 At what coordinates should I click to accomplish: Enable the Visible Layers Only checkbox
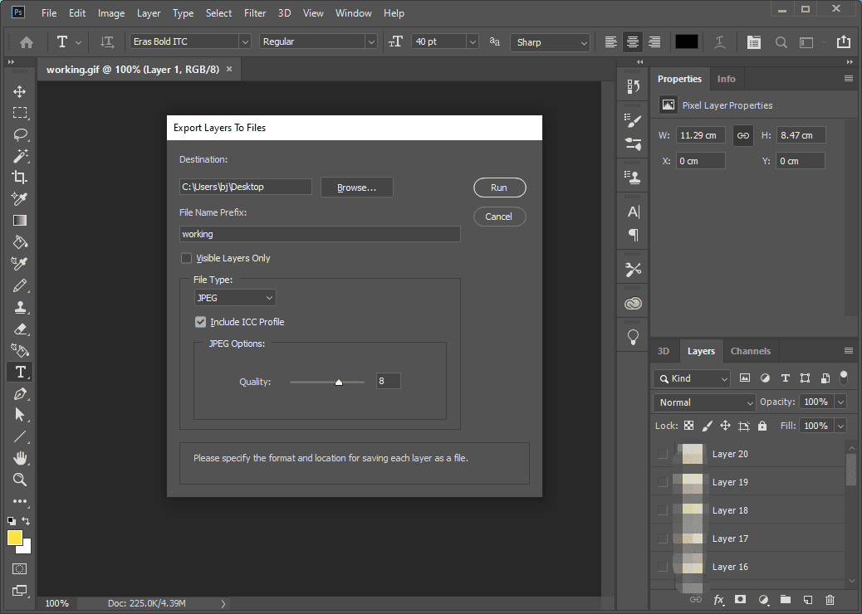pos(187,258)
